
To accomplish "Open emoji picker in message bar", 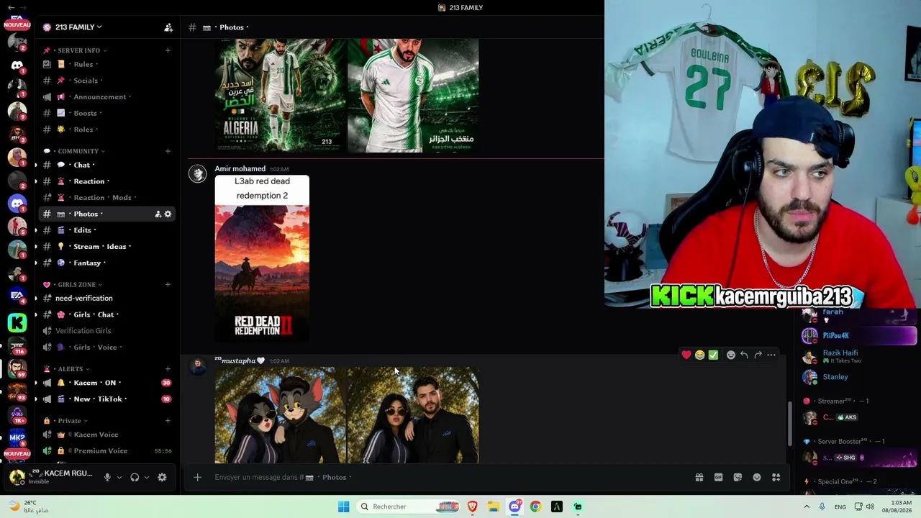I will point(757,477).
